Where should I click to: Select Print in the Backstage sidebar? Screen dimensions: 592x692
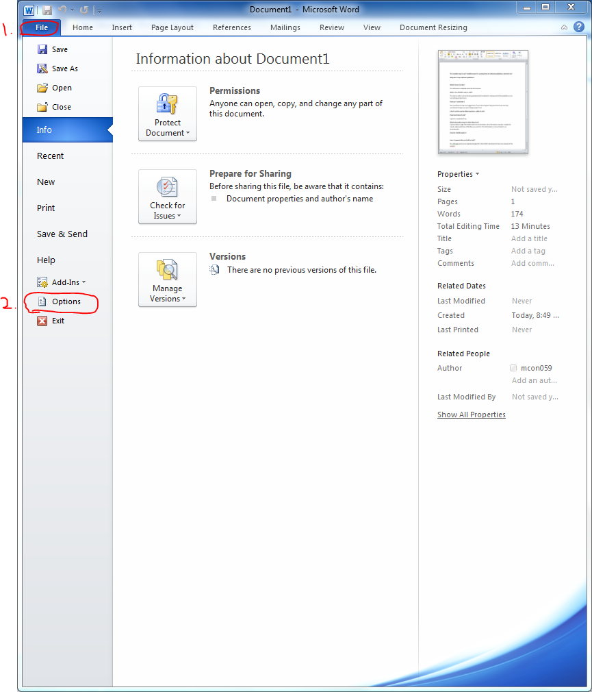click(68, 208)
